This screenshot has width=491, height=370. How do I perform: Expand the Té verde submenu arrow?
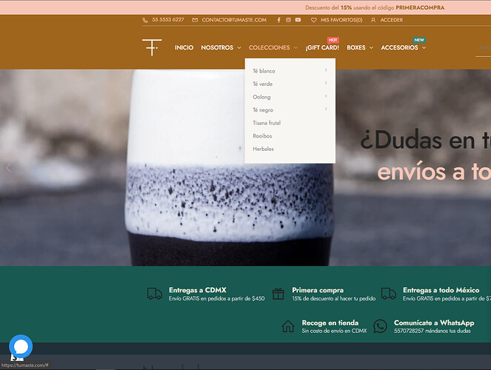[326, 83]
